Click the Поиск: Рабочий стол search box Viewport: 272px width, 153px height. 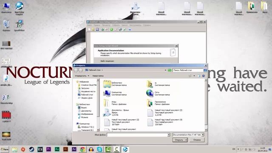point(188,70)
